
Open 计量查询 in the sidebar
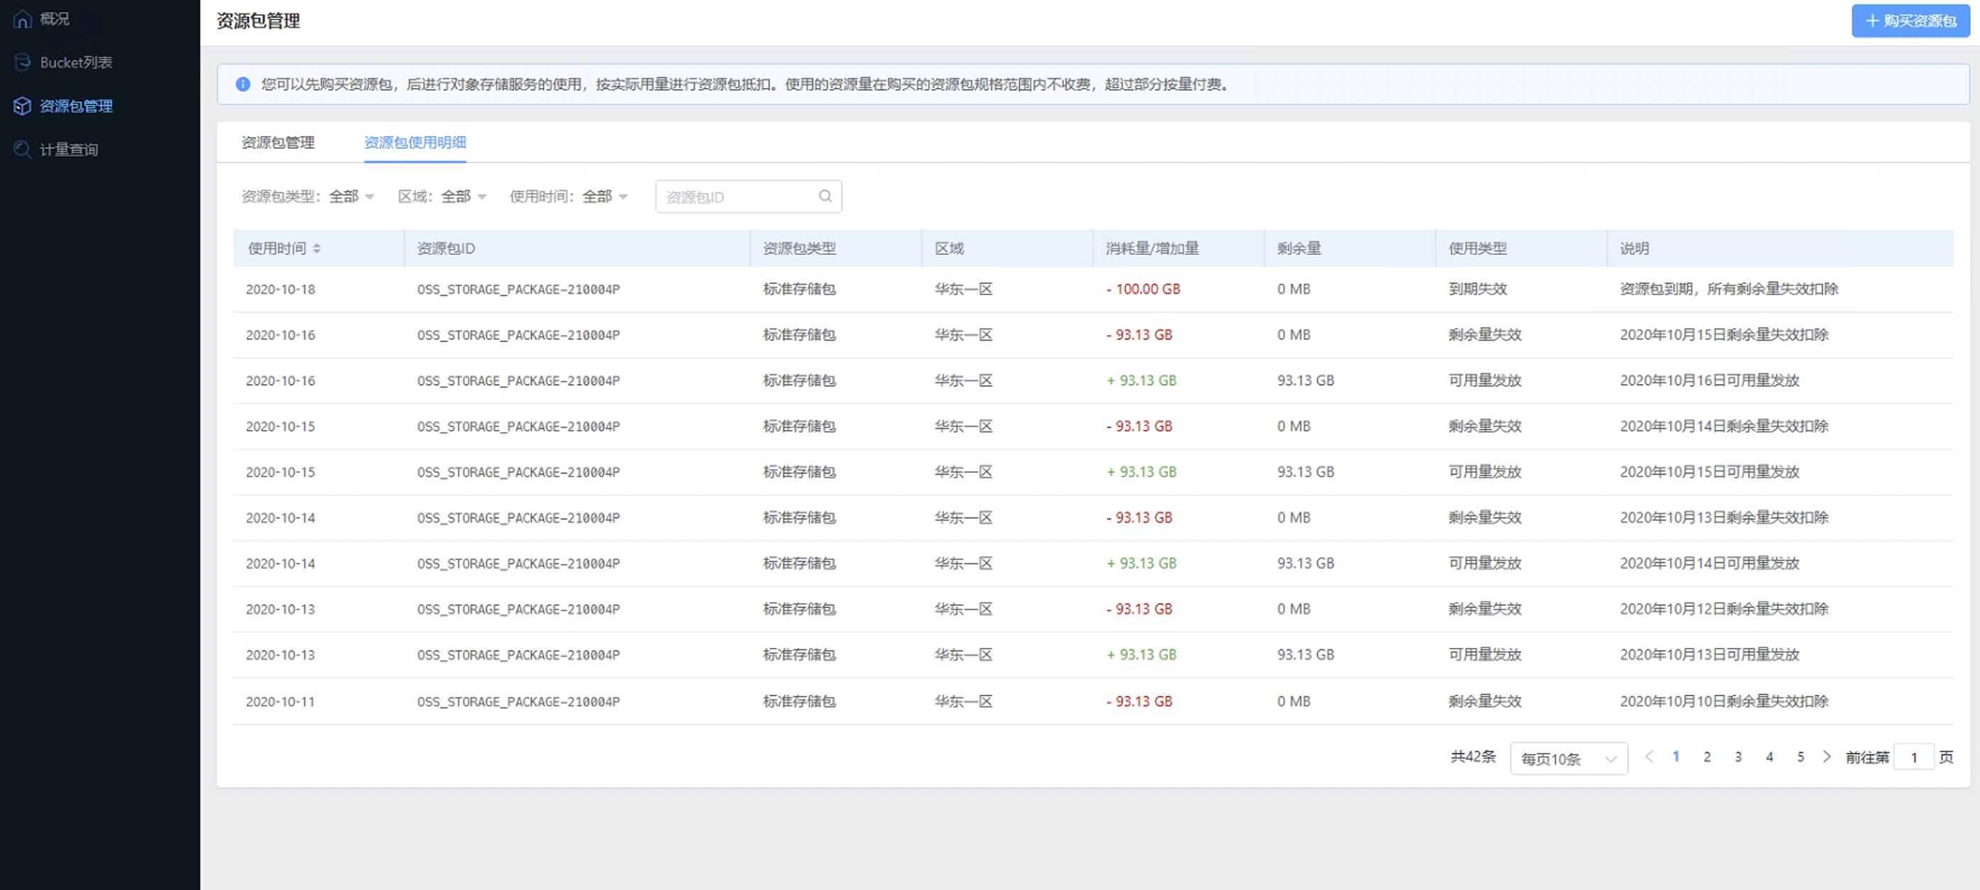click(x=69, y=149)
